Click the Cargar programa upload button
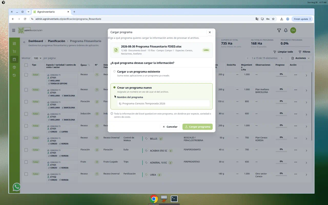The image size is (328, 205). 198,127
